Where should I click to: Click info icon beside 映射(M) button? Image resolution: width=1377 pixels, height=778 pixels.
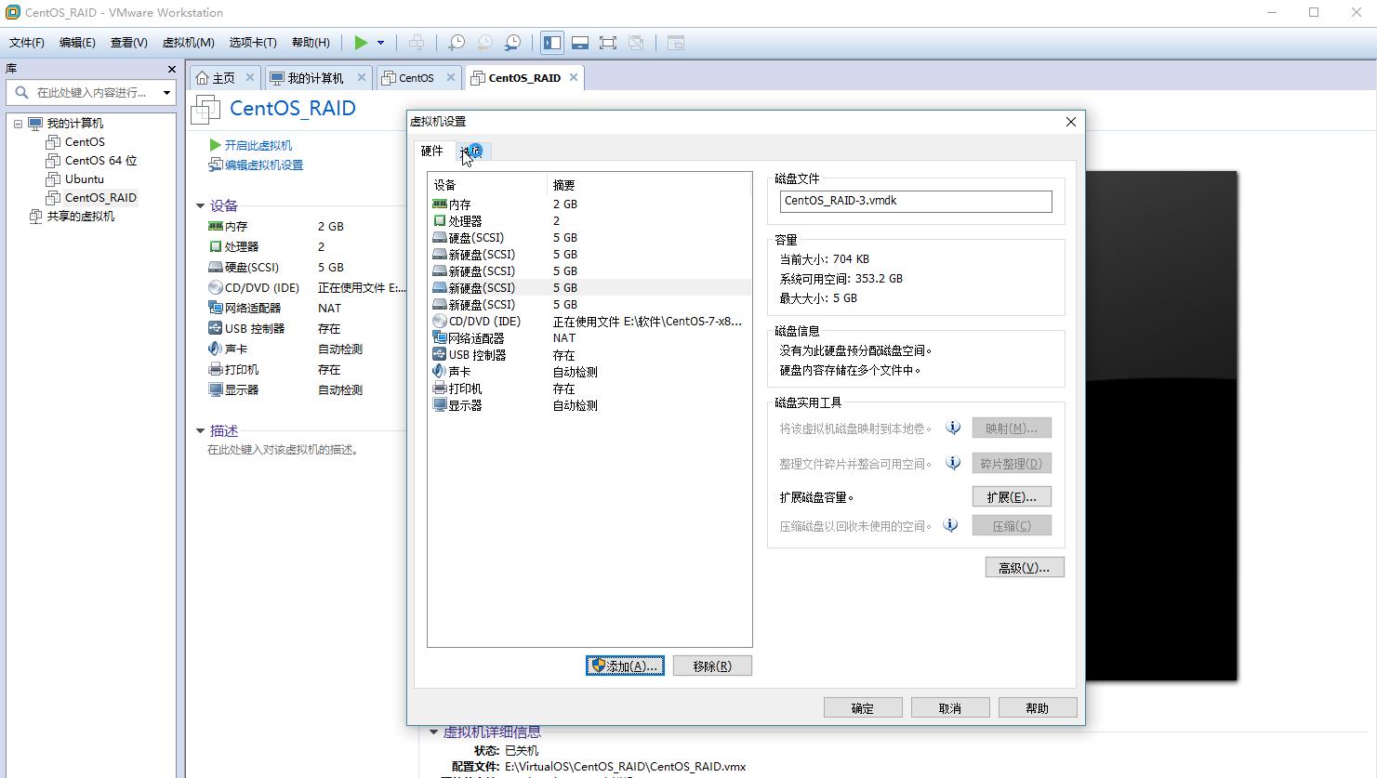coord(953,428)
